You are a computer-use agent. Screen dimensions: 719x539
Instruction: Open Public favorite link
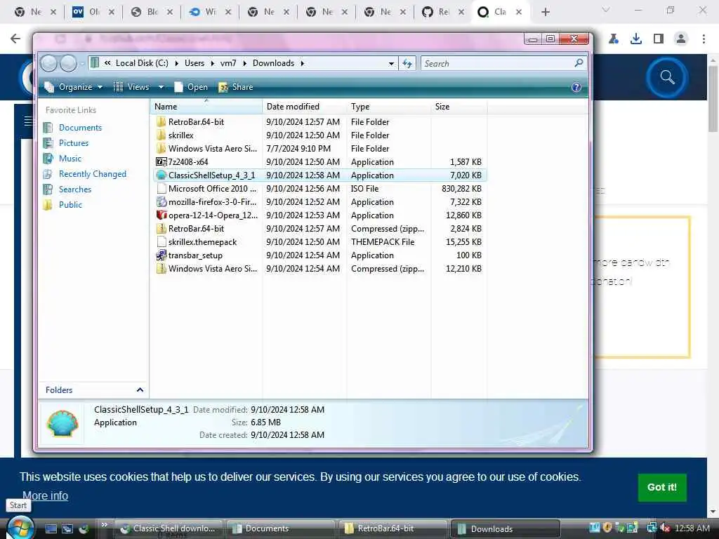(70, 205)
